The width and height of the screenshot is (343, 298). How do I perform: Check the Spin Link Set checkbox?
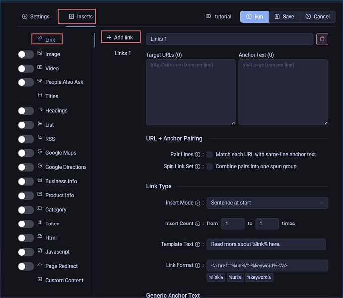pyautogui.click(x=210, y=167)
